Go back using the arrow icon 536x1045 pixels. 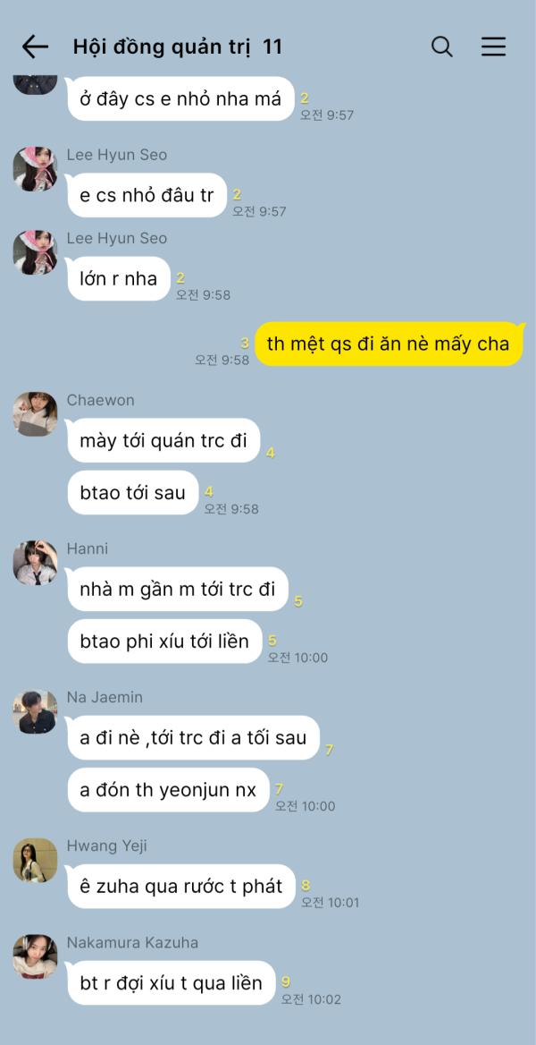click(35, 47)
